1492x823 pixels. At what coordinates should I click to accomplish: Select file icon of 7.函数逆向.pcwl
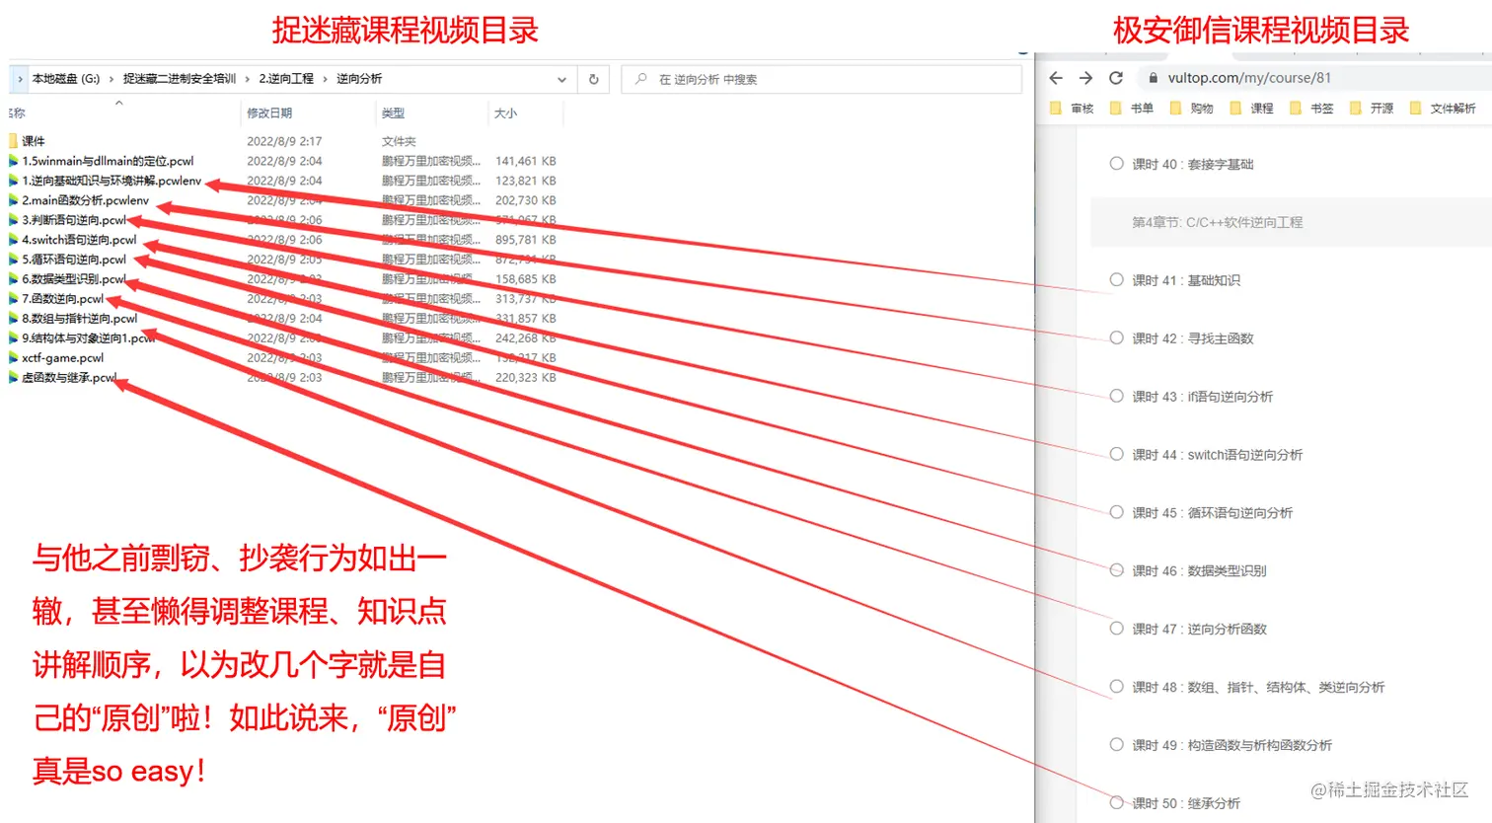[14, 299]
